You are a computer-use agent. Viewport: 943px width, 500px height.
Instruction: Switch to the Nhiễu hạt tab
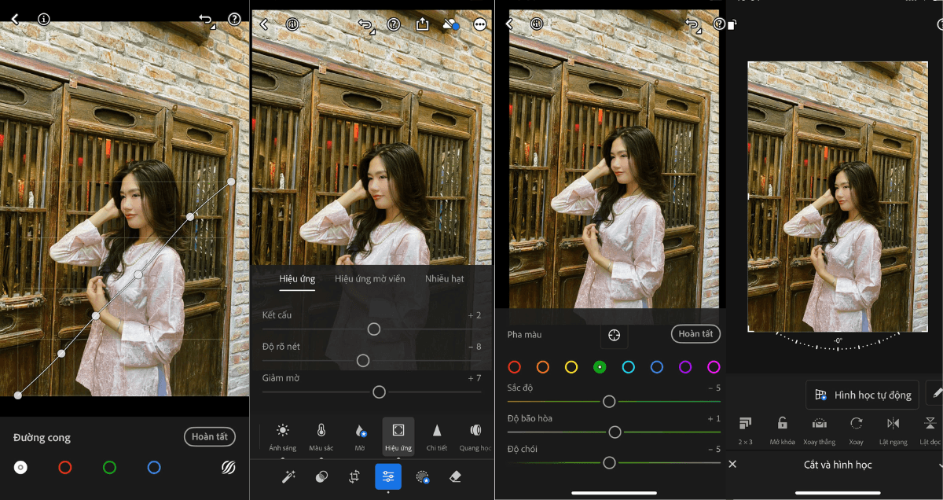point(445,279)
